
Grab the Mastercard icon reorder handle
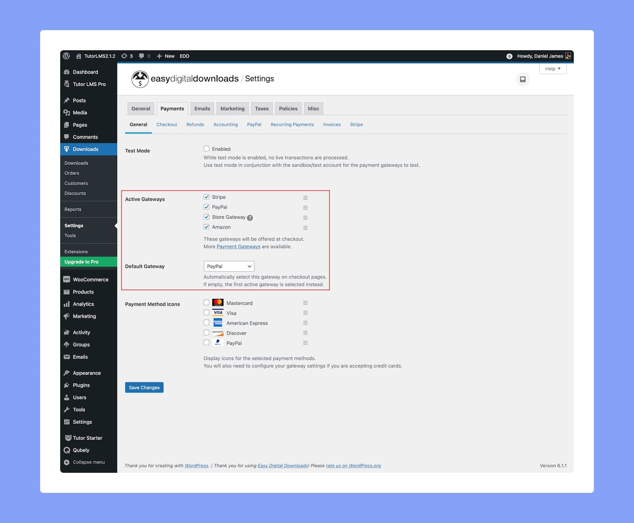tap(305, 303)
